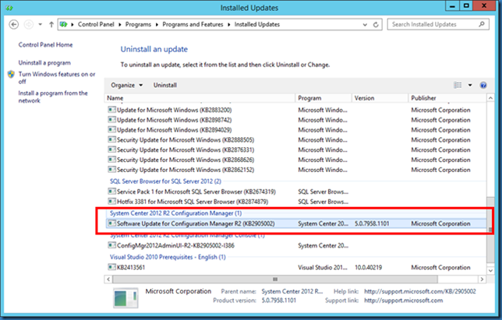This screenshot has height=320, width=502.
Task: Open Install a program from the network
Action: (53, 97)
